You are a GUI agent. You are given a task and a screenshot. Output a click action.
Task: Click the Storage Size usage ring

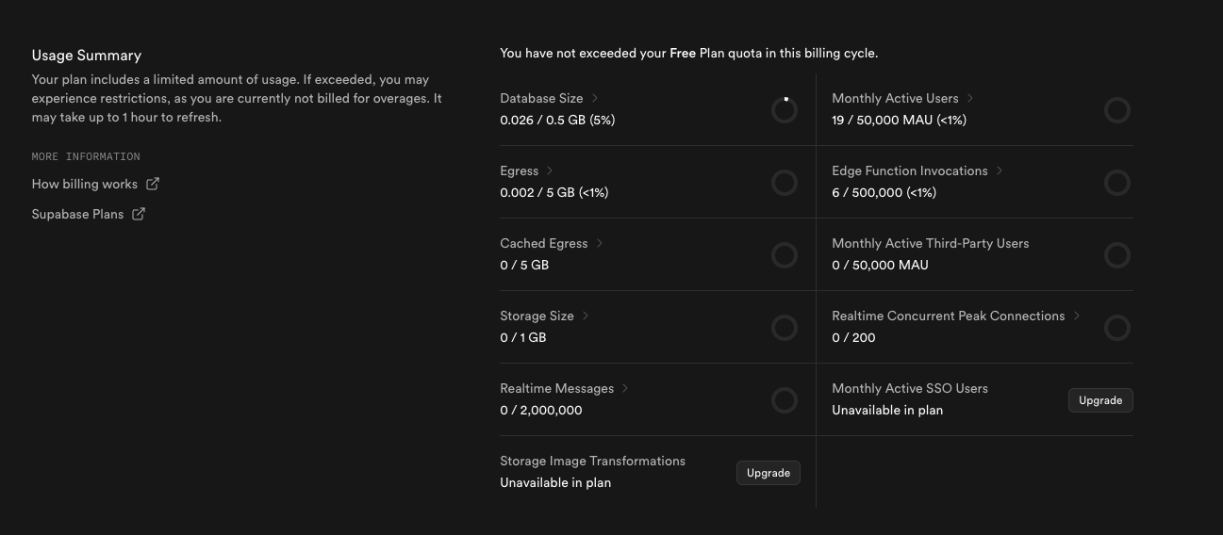tap(785, 328)
